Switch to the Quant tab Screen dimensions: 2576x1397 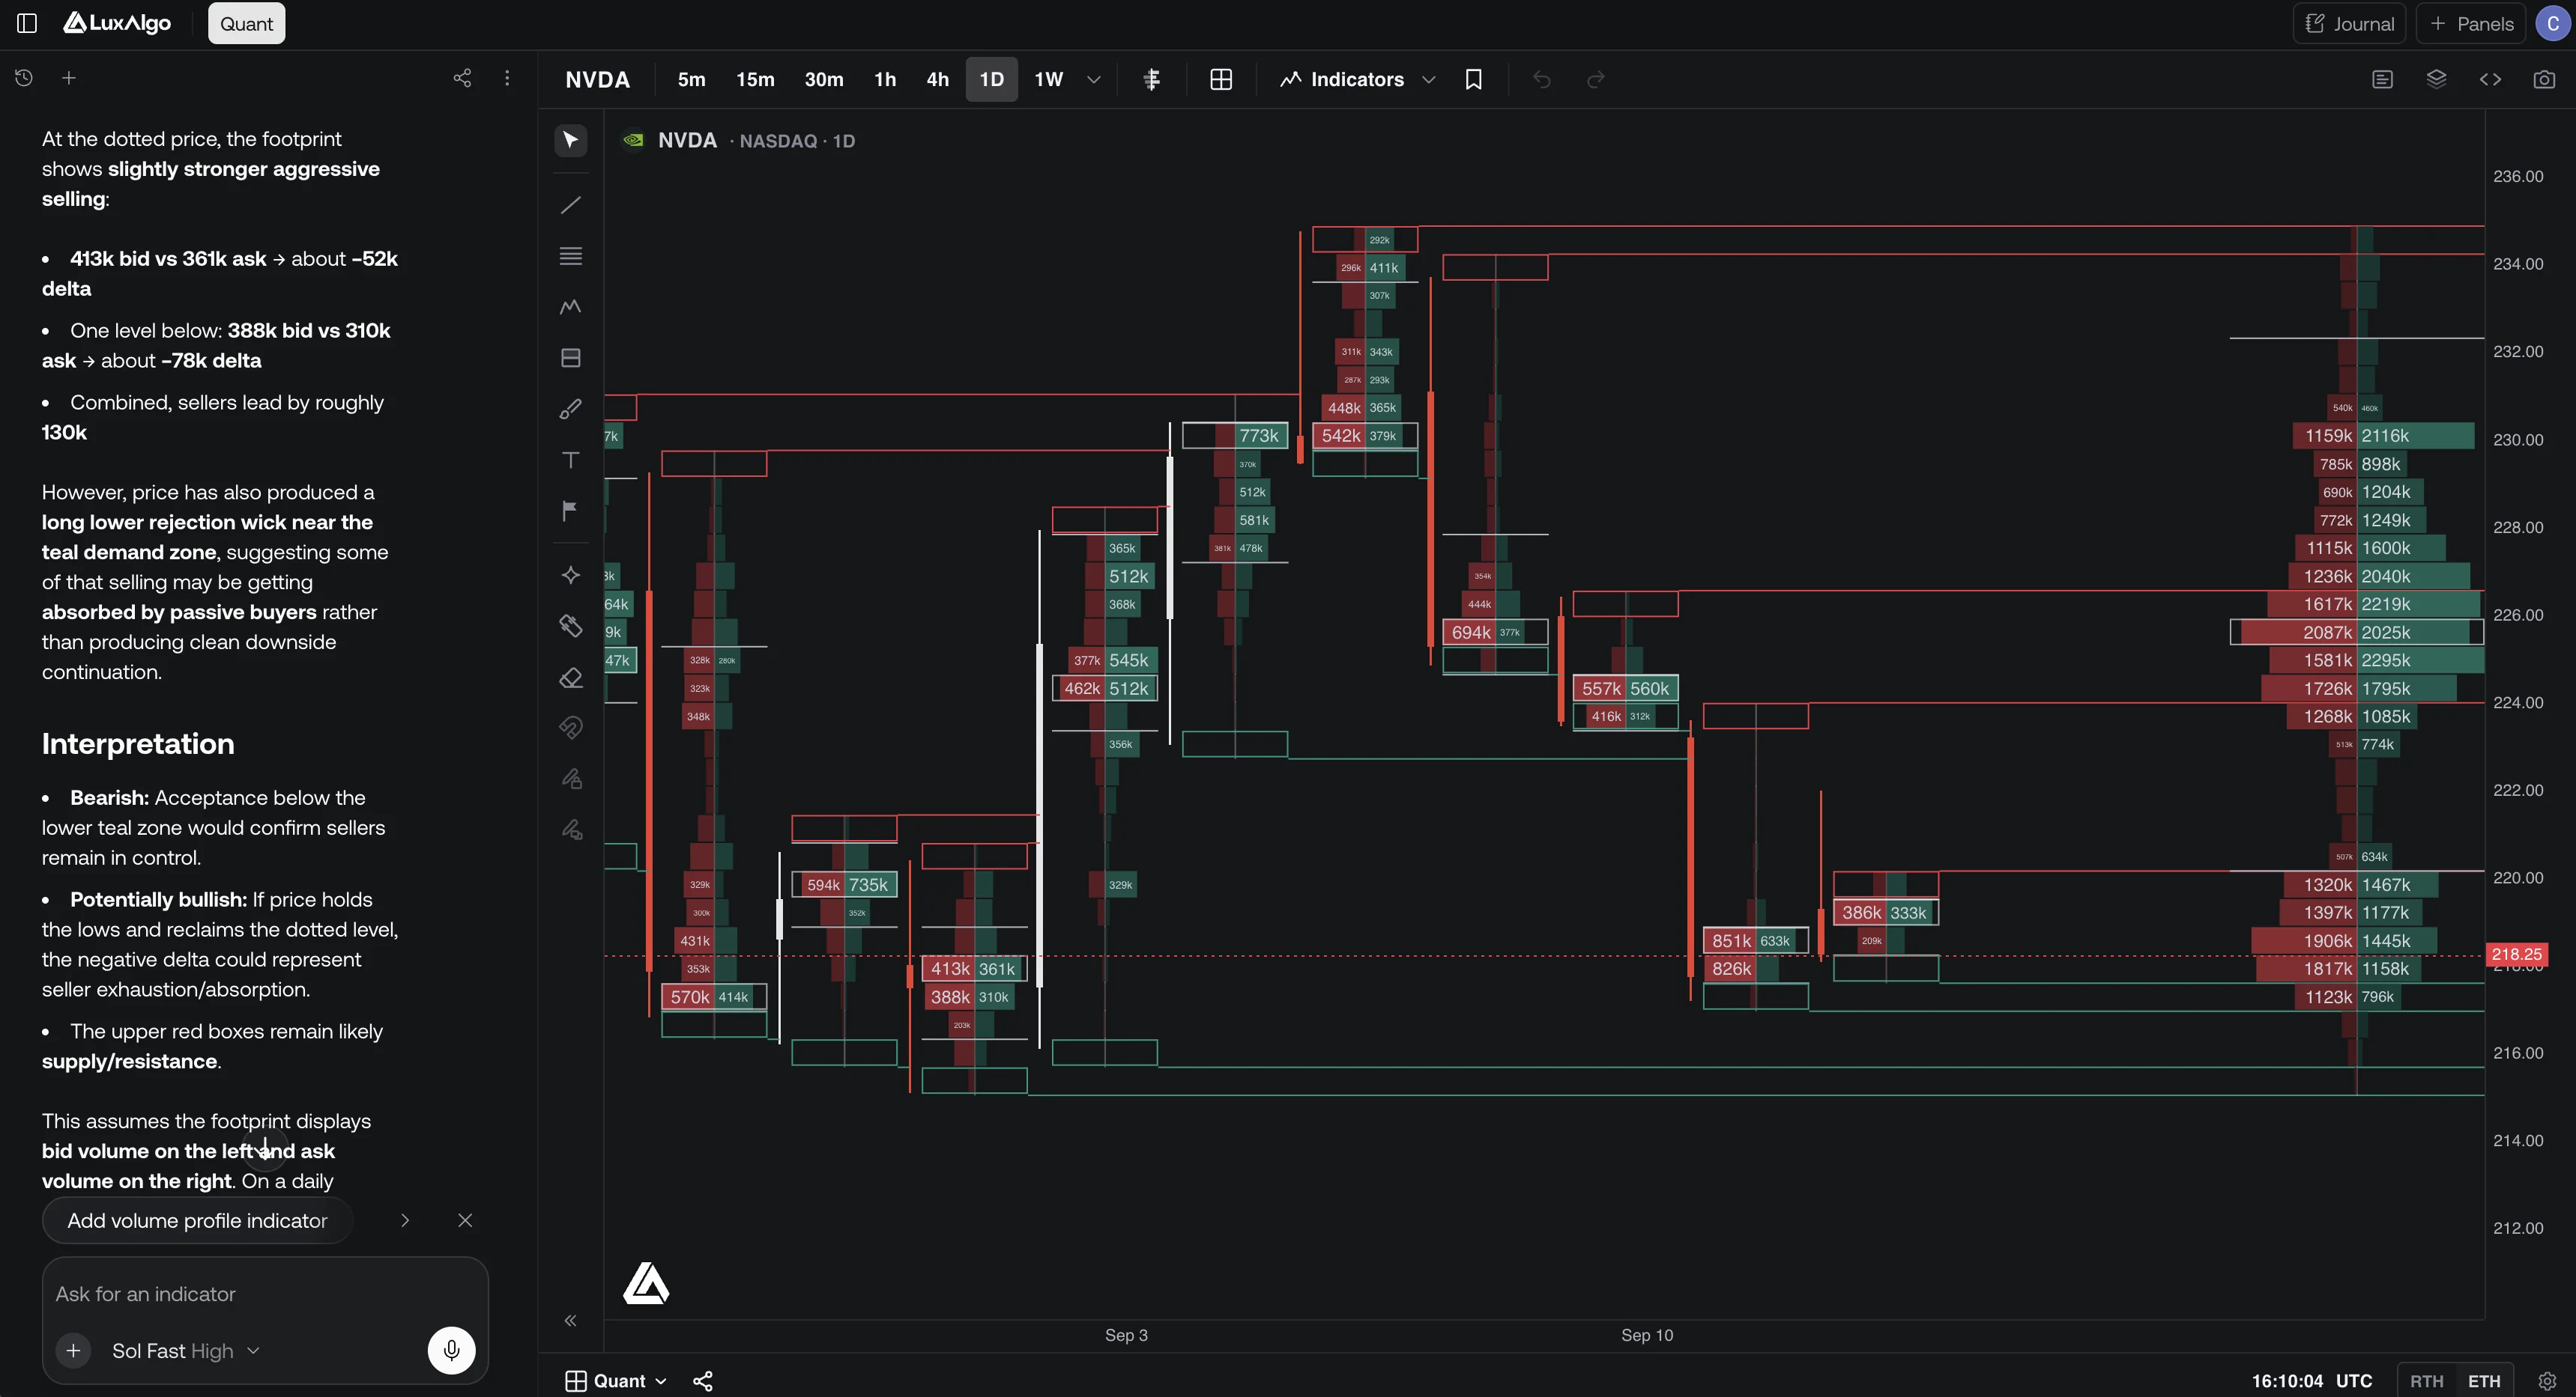[246, 23]
